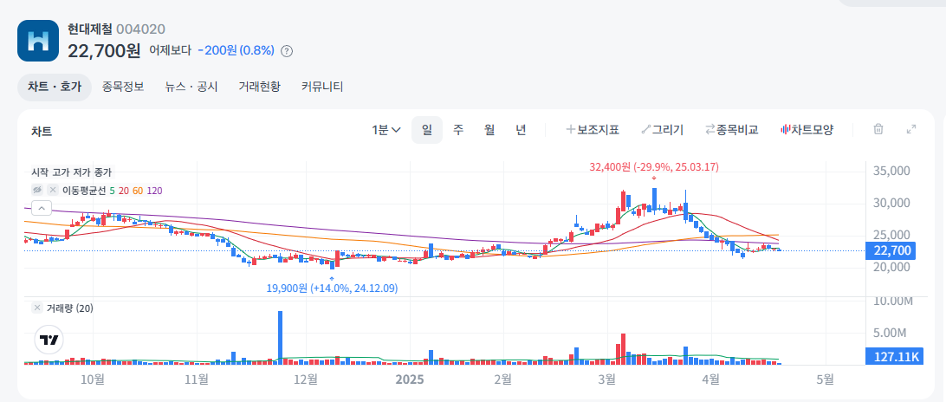Image resolution: width=946 pixels, height=402 pixels.
Task: Add an indicator via 보조지표
Action: click(593, 130)
